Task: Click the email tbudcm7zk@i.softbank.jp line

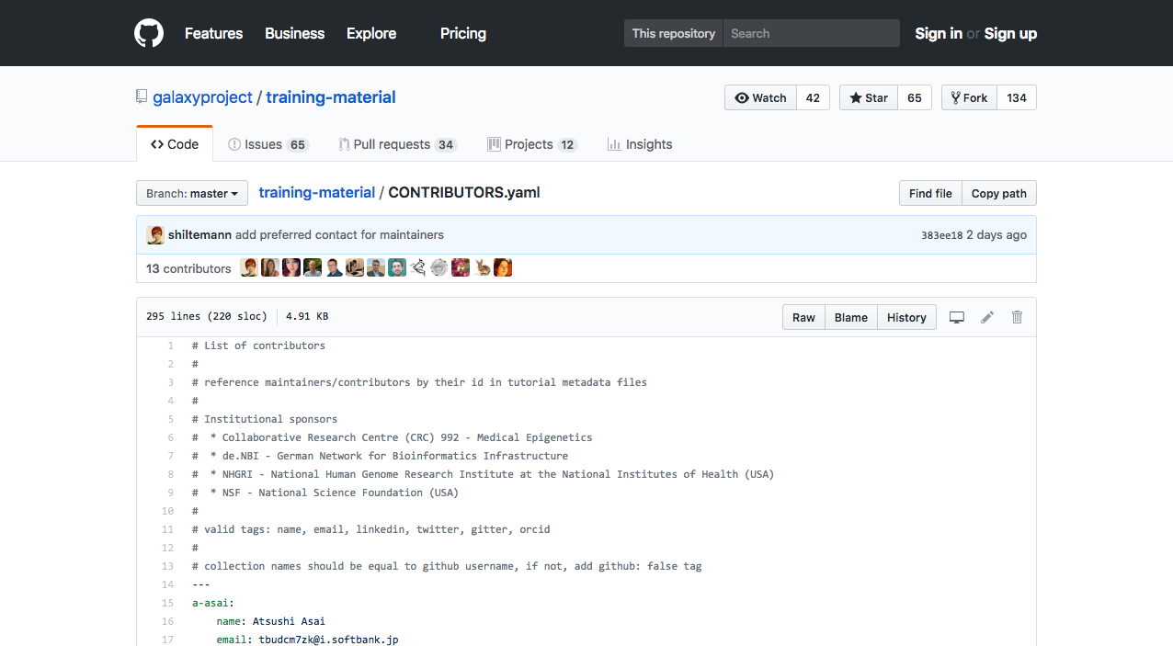Action: point(307,640)
